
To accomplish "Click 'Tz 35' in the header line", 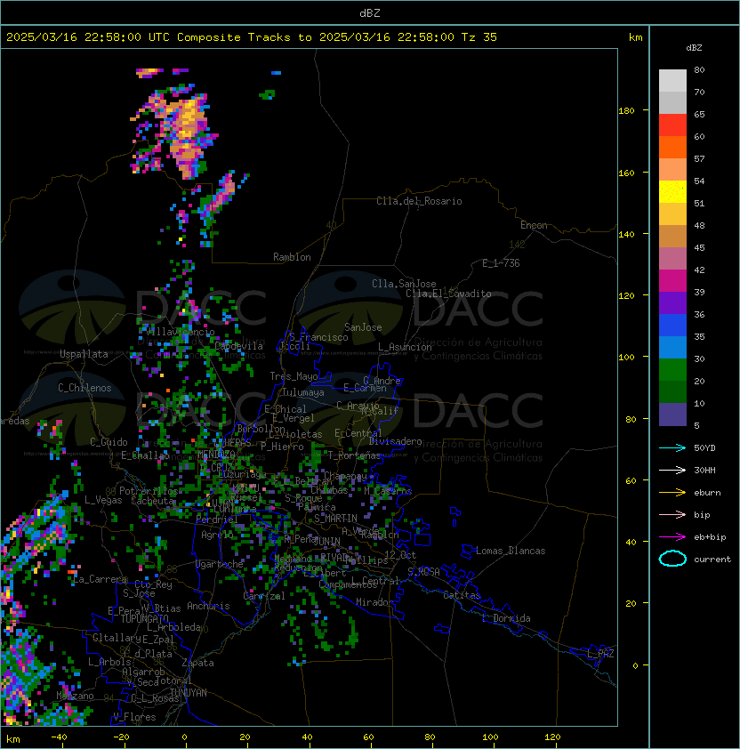I will point(479,37).
